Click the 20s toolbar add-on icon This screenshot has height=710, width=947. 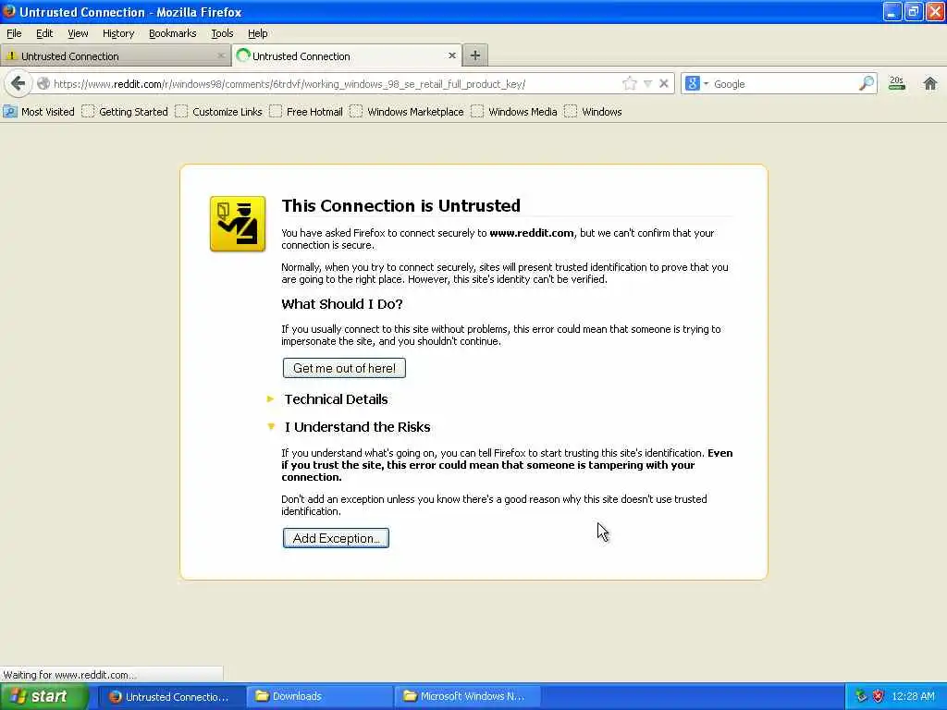[897, 83]
